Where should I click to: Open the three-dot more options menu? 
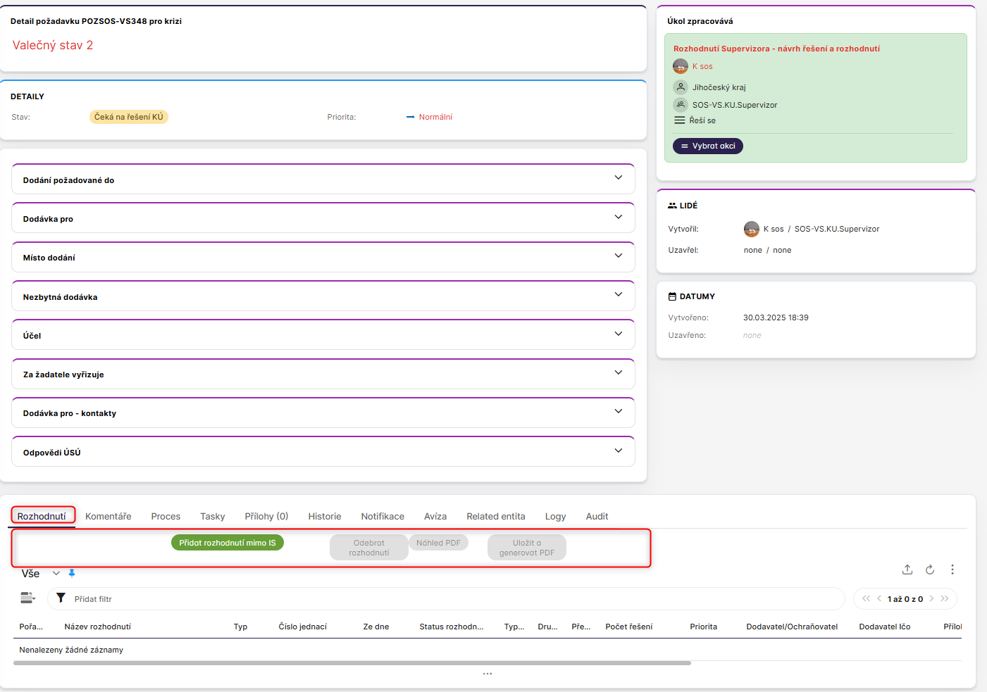point(952,570)
